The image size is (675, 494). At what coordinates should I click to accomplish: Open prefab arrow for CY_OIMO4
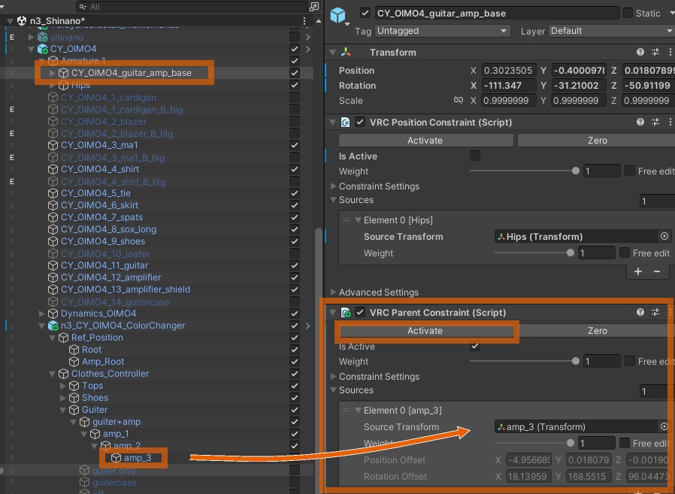[307, 49]
